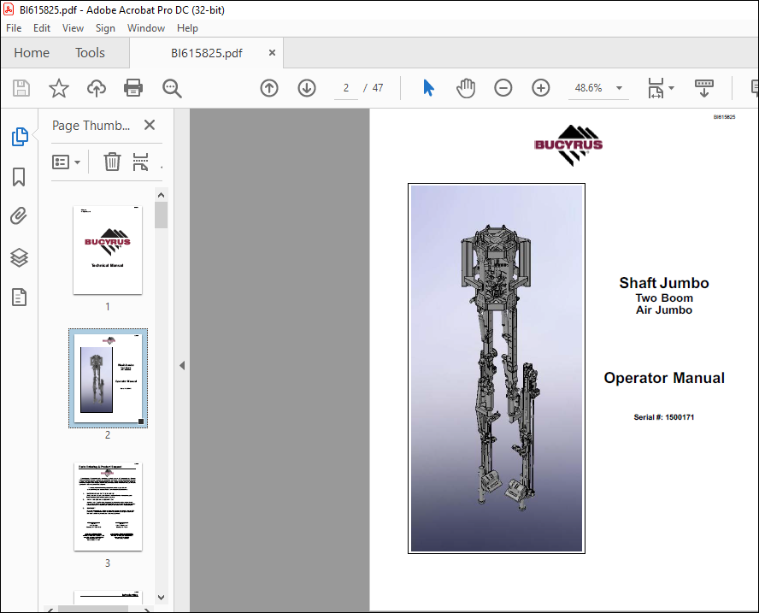Image resolution: width=759 pixels, height=613 pixels.
Task: Open zoom level dropdown arrow
Action: point(619,88)
